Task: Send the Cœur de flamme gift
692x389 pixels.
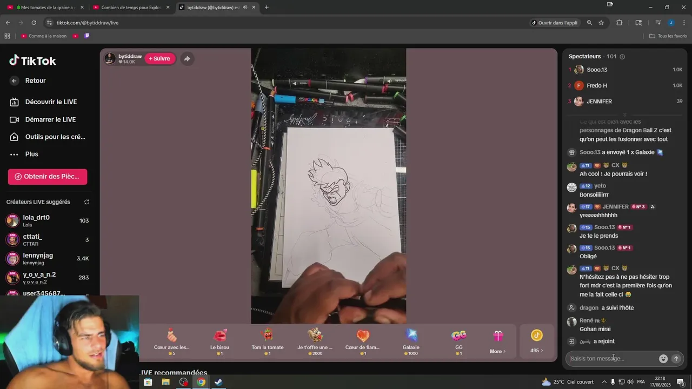Action: (x=363, y=341)
